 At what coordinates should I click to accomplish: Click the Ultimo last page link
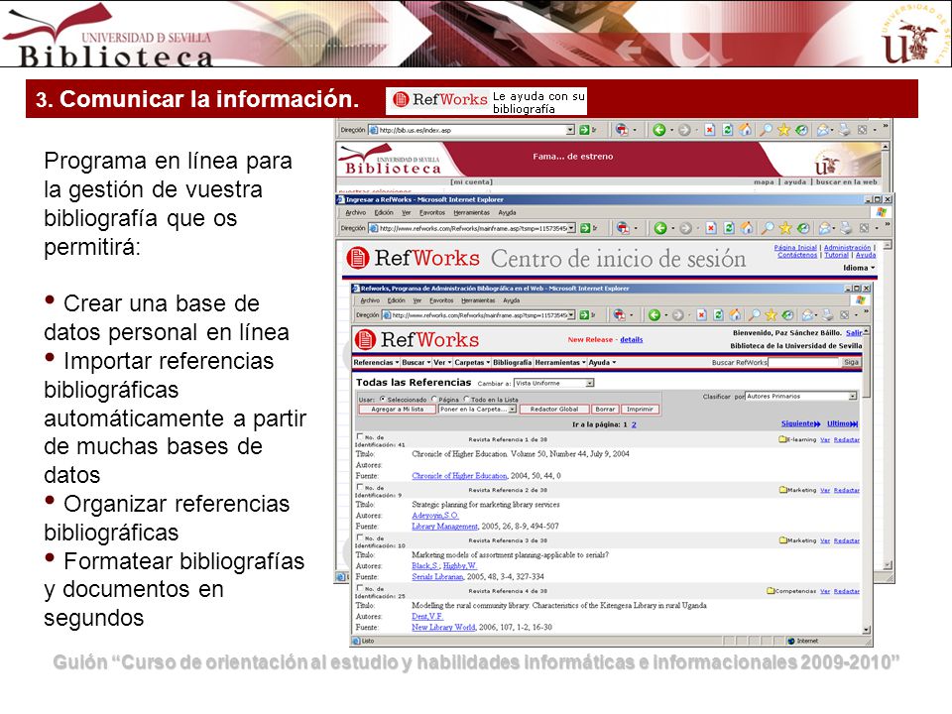[843, 423]
